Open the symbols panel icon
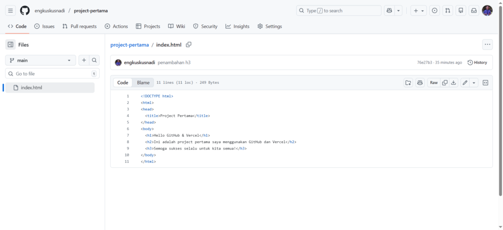503x230 pixels. tap(486, 83)
